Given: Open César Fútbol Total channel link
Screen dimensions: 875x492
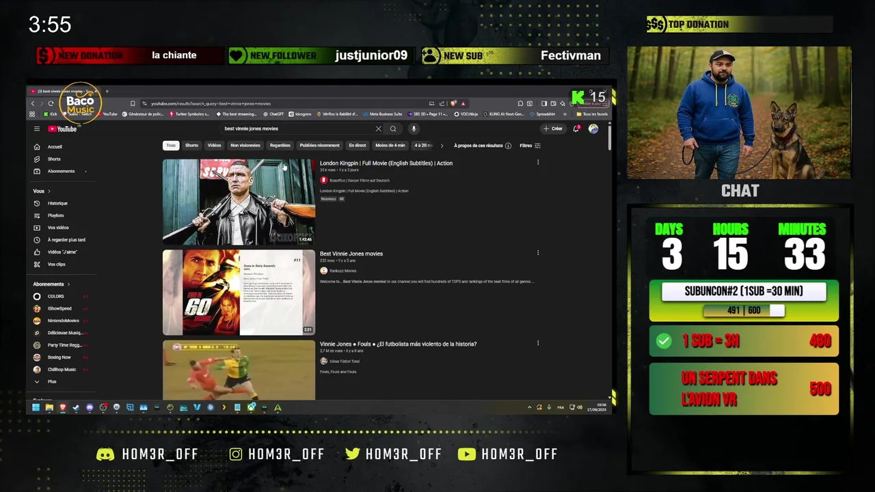Looking at the screenshot, I should pyautogui.click(x=344, y=361).
